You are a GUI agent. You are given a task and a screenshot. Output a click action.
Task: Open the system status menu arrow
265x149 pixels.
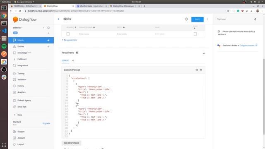click(262, 2)
